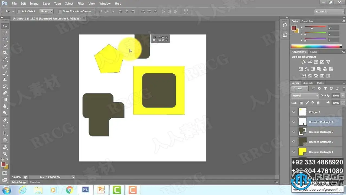Select the History Brush tool

(5, 86)
